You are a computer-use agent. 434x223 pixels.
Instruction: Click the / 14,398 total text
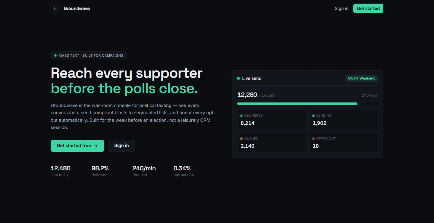[x=267, y=96]
